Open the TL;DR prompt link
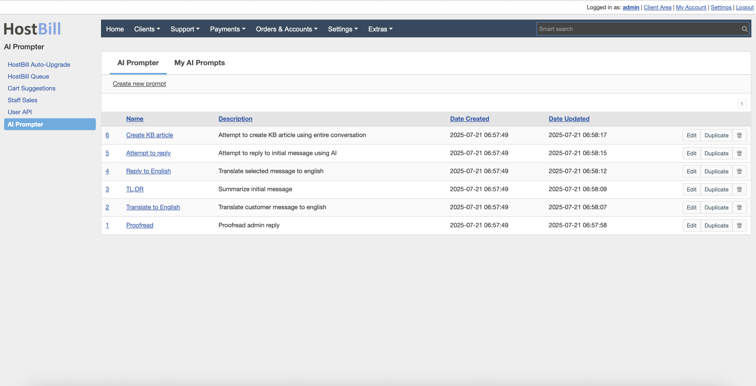 [135, 189]
